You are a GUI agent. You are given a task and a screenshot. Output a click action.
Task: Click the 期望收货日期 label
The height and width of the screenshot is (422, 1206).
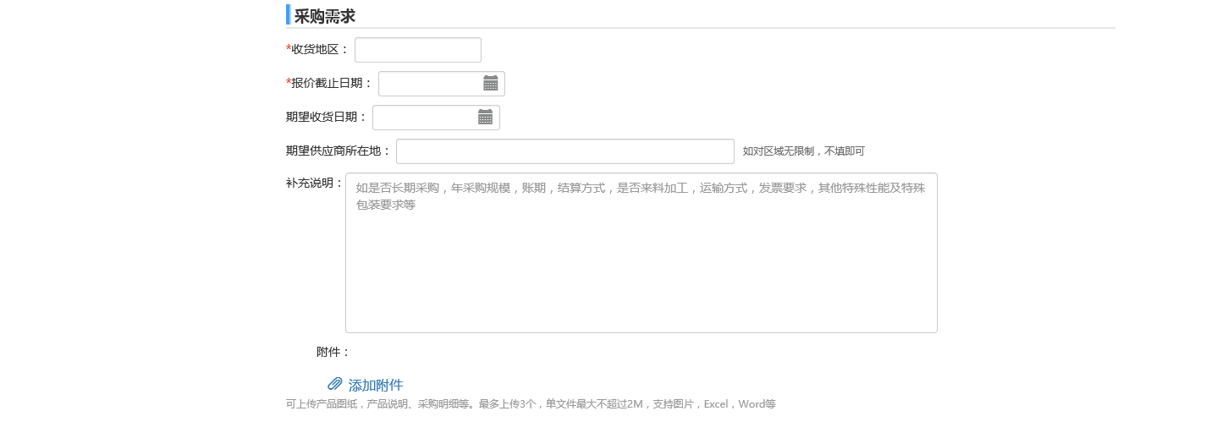click(327, 118)
